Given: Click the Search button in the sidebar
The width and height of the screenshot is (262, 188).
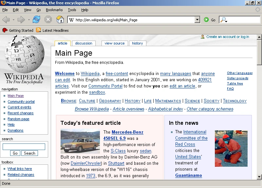Looking at the screenshot, I should (29, 153).
